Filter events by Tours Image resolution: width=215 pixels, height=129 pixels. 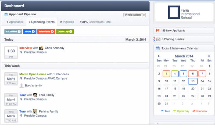[x=30, y=31]
